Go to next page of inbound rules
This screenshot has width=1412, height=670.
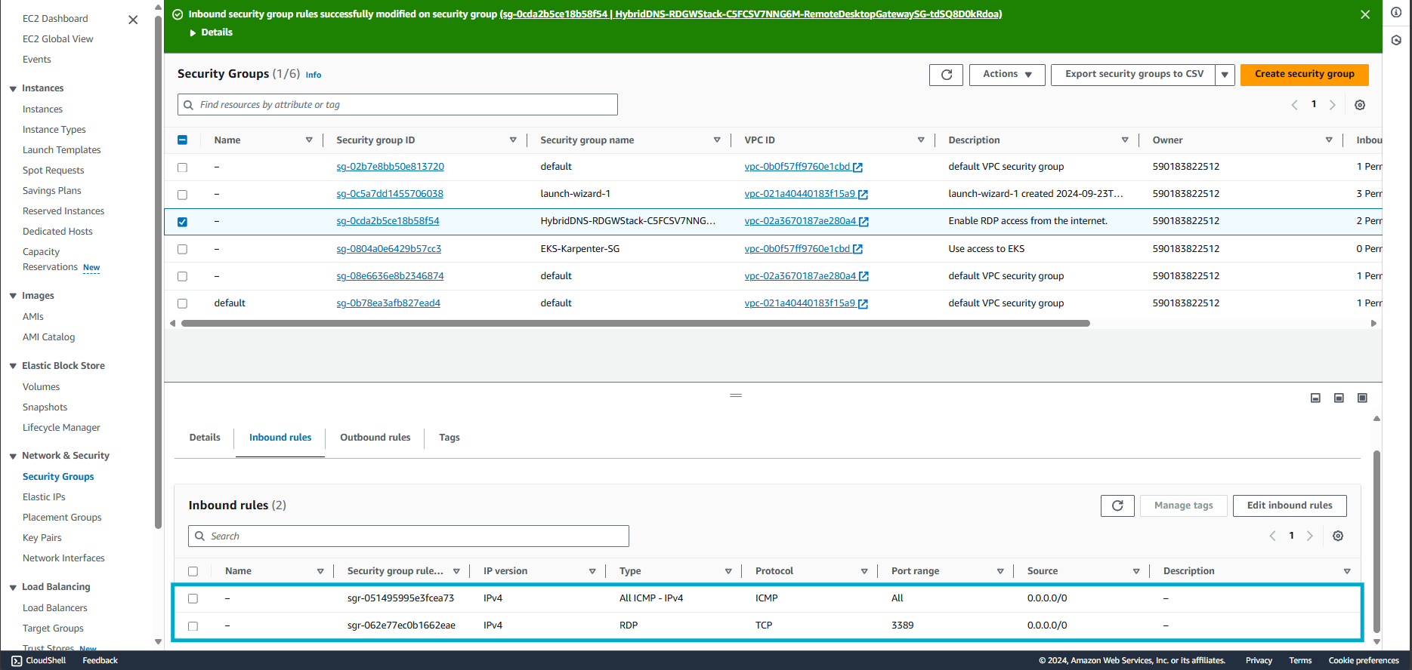(x=1310, y=536)
